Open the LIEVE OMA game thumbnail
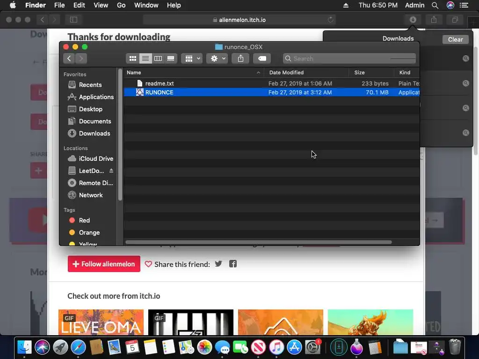The height and width of the screenshot is (359, 479). pyautogui.click(x=101, y=323)
